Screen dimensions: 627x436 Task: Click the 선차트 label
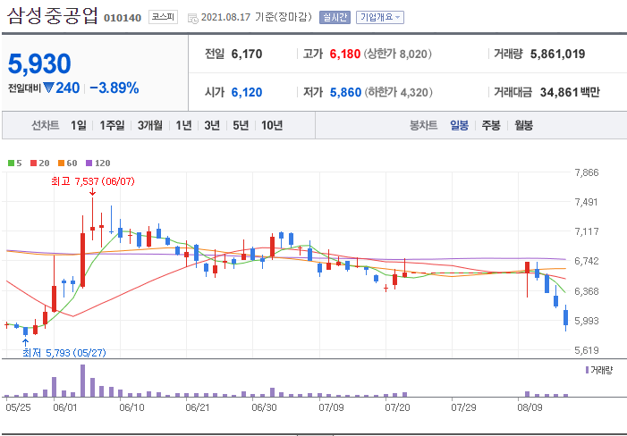[46, 125]
